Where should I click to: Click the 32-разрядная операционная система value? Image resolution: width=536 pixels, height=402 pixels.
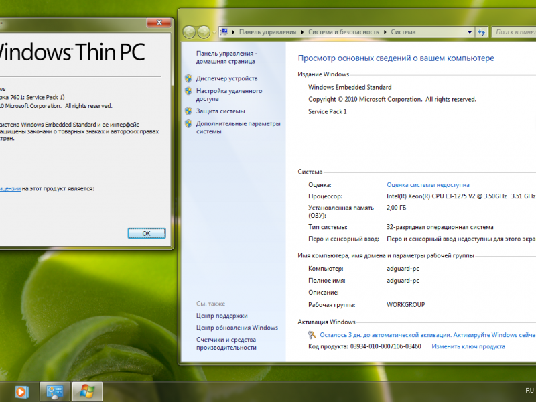click(440, 227)
